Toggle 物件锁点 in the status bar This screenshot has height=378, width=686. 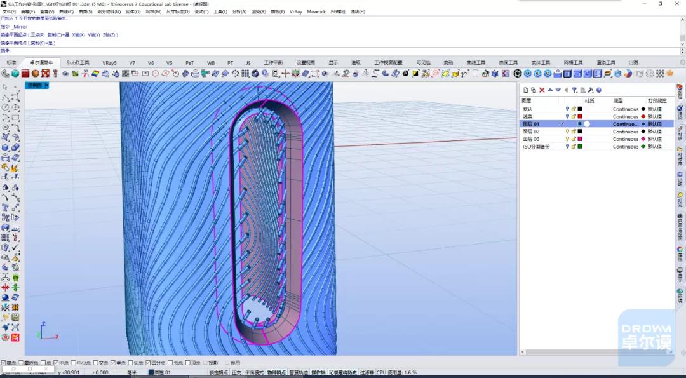(276, 373)
